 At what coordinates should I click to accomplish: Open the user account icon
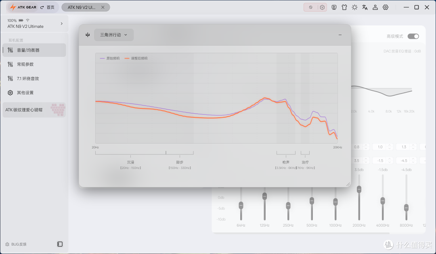375,8
